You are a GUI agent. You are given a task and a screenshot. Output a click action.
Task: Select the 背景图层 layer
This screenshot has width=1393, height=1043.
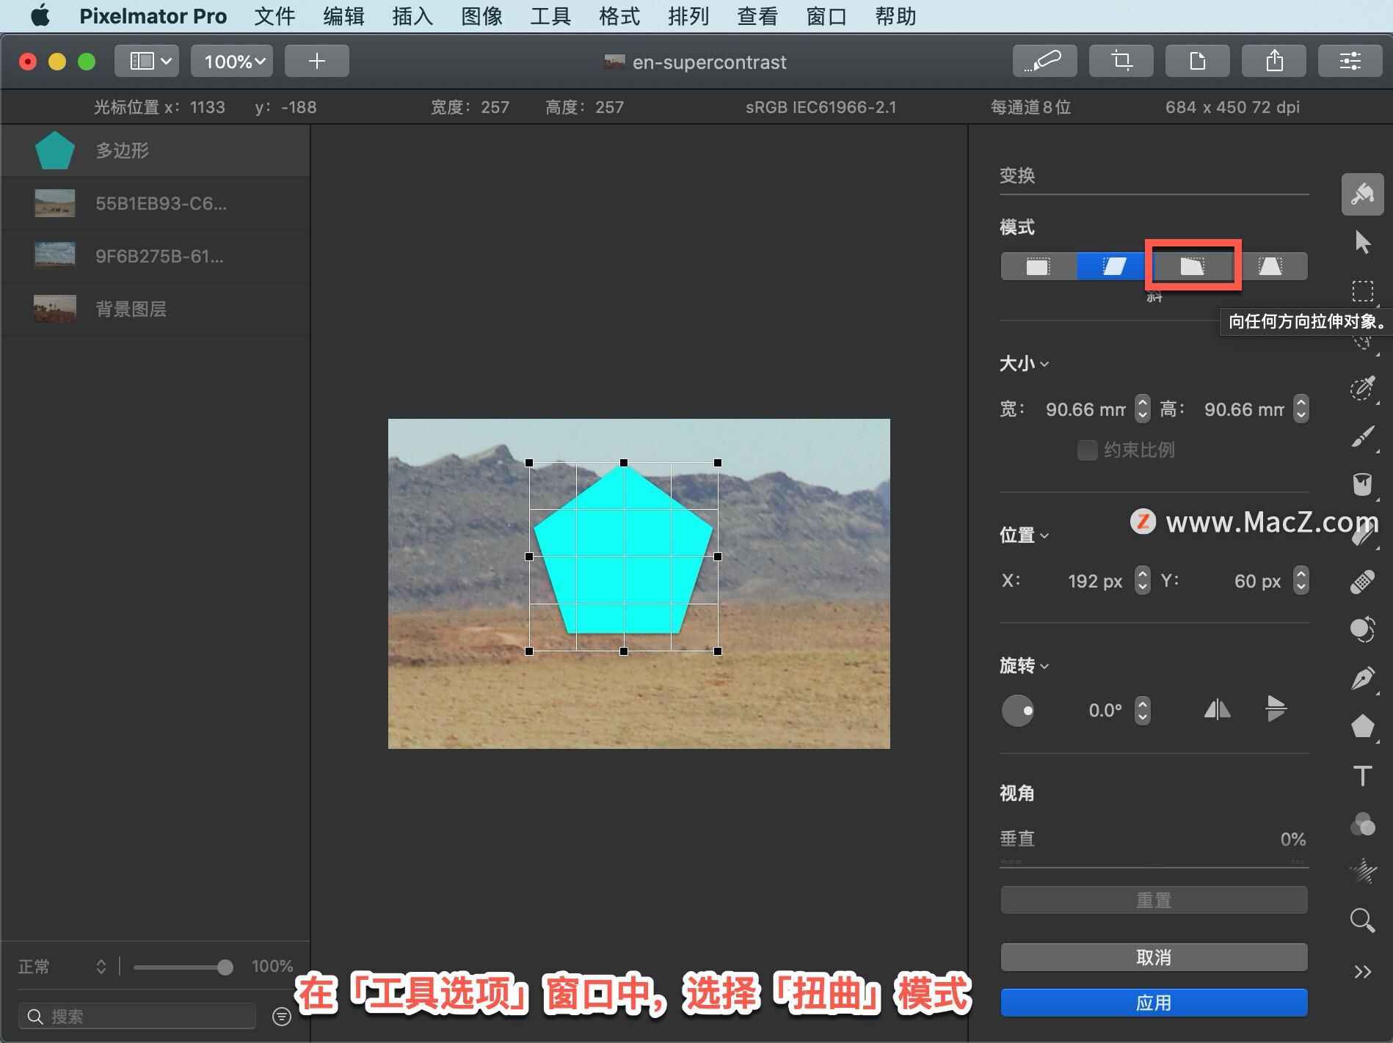tap(155, 309)
